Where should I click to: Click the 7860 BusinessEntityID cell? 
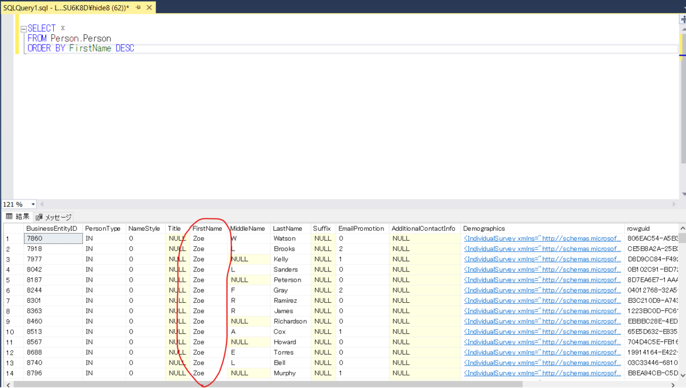coord(53,238)
